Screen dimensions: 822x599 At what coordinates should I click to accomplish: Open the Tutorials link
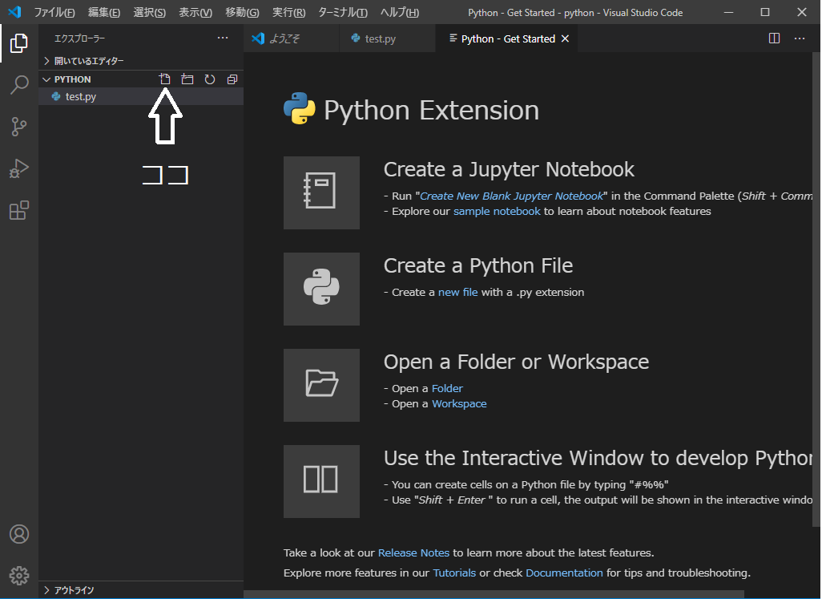coord(454,573)
